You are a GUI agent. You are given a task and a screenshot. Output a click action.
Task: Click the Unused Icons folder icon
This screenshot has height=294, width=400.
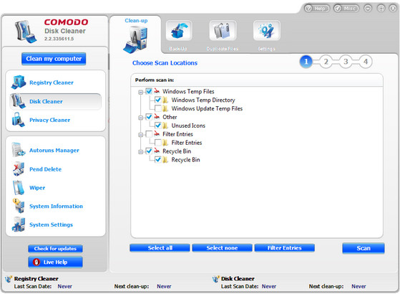(x=165, y=125)
